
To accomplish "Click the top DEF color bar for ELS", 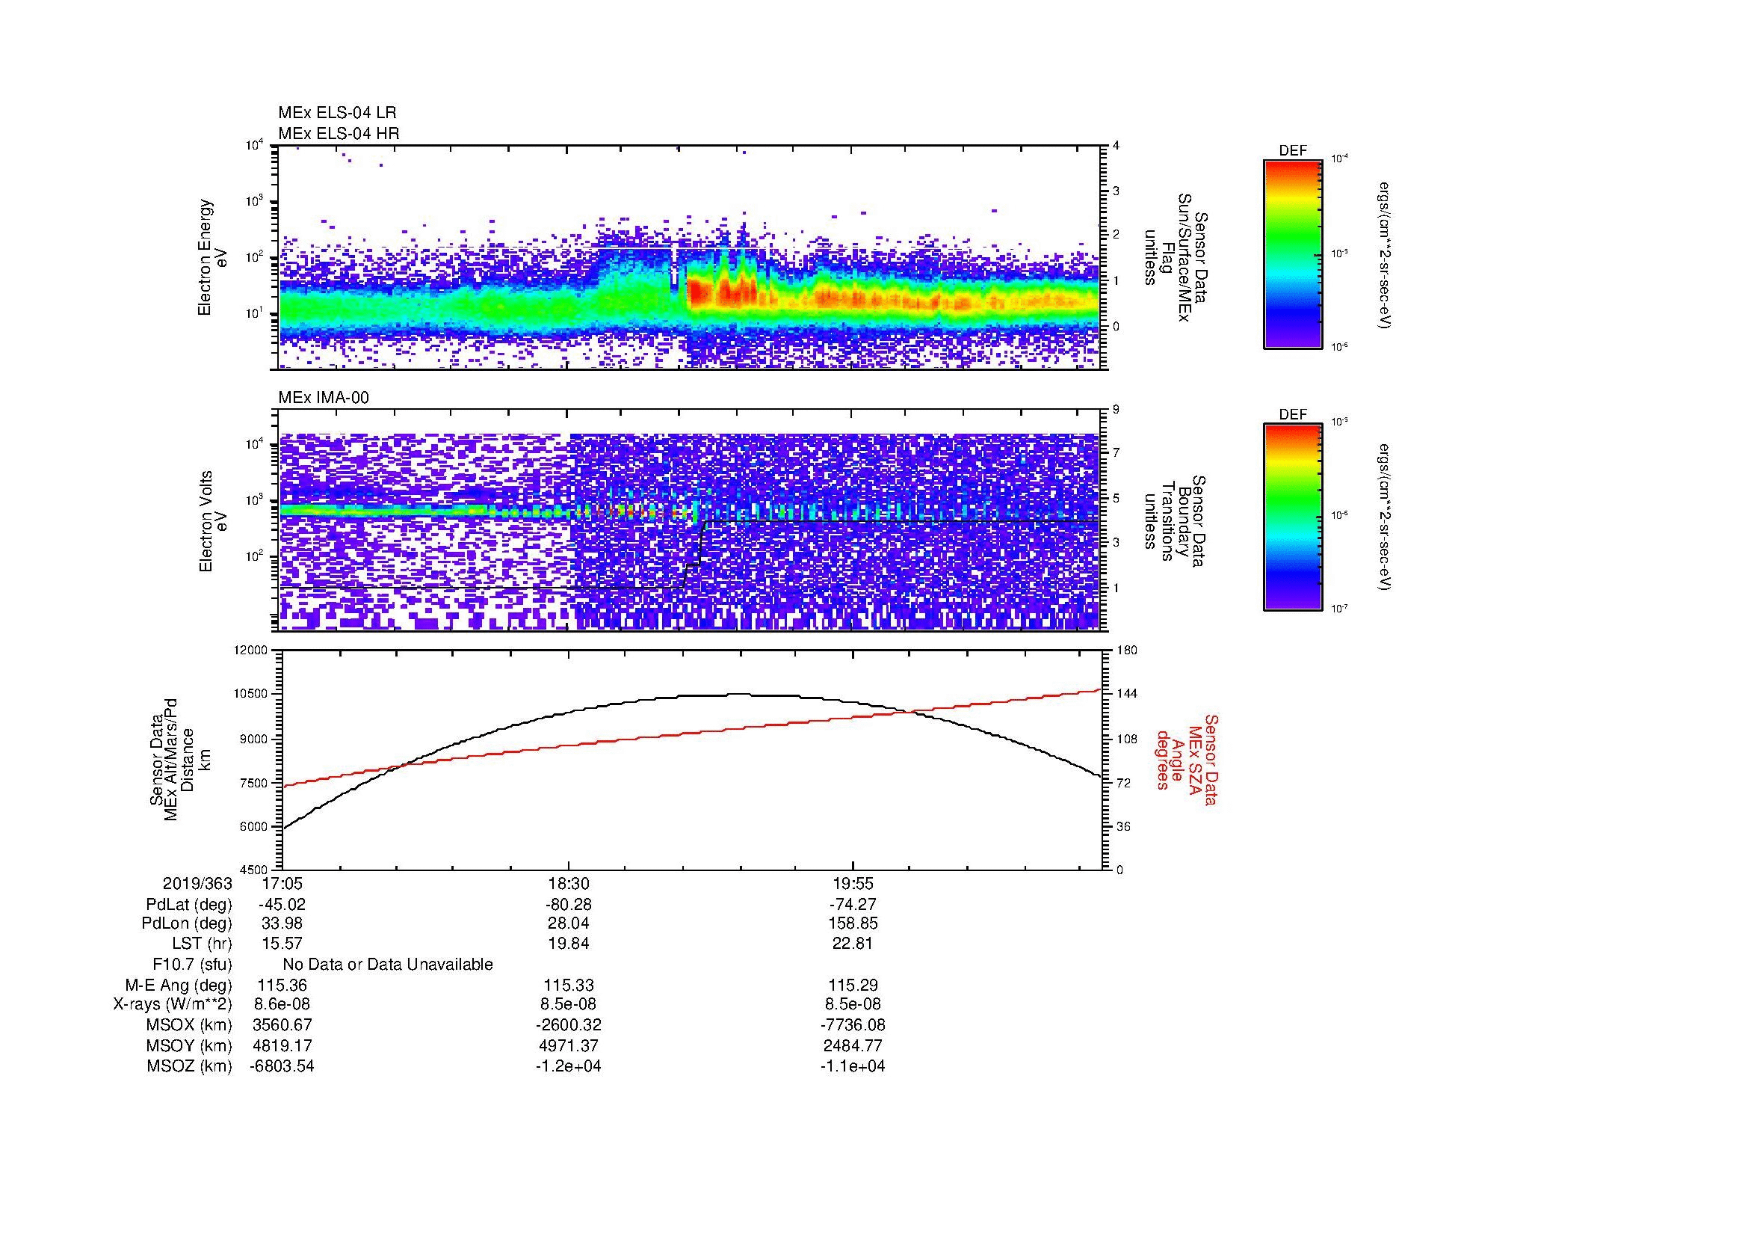I will click(1292, 254).
